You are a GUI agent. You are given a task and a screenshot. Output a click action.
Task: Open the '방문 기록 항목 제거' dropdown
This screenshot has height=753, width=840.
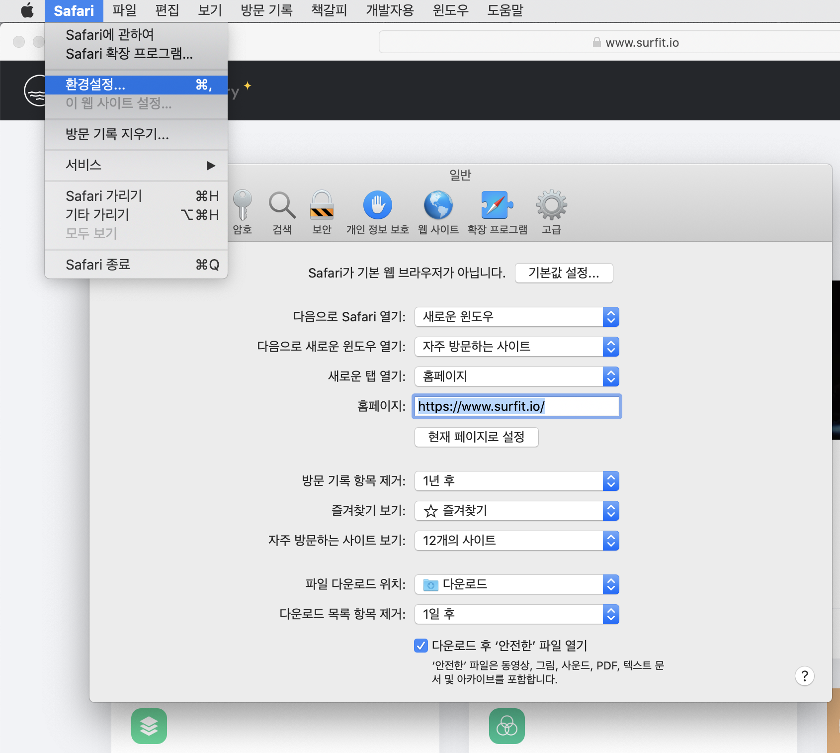point(517,481)
